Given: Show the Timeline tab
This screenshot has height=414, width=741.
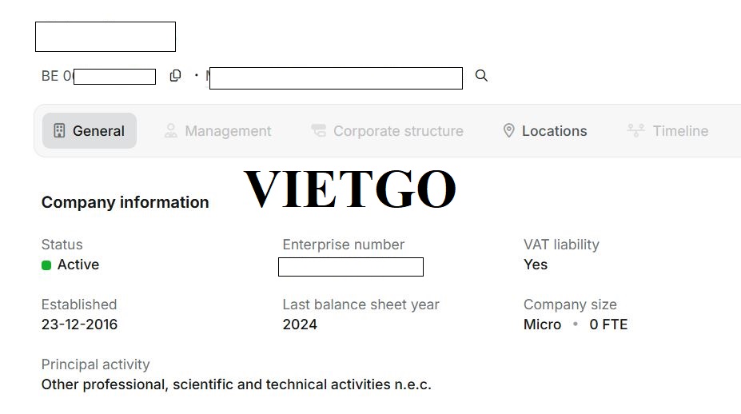Looking at the screenshot, I should pyautogui.click(x=668, y=131).
